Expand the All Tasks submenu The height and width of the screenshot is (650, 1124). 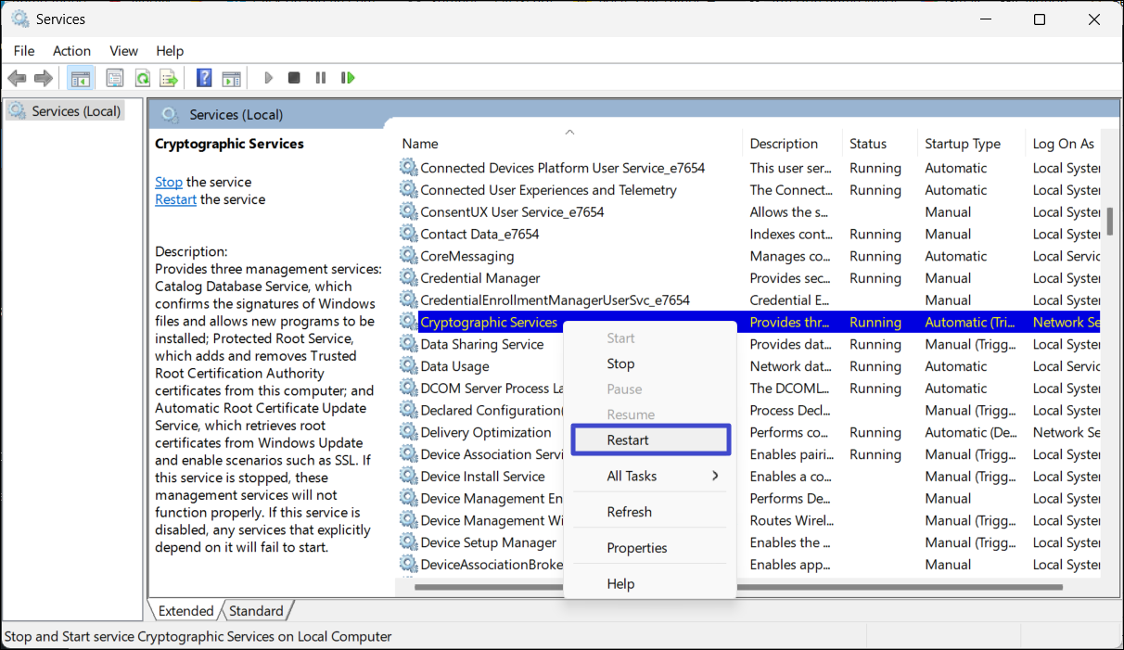click(x=649, y=476)
